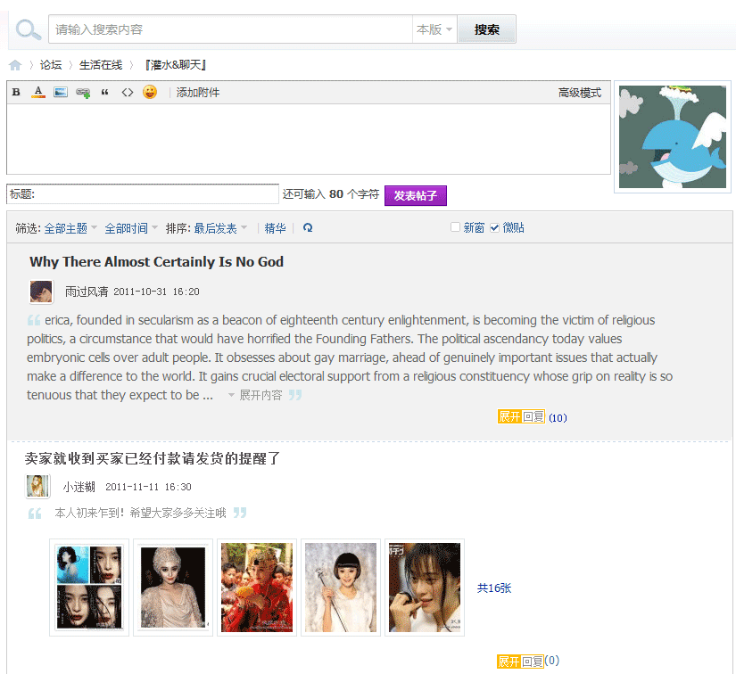Open the four-face collage thumbnail

click(89, 588)
